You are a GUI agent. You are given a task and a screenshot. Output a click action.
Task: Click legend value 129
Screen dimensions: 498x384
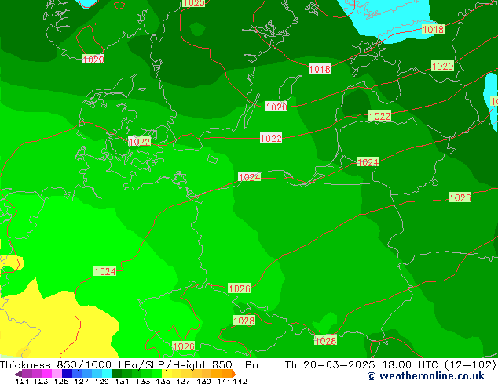click(x=102, y=381)
